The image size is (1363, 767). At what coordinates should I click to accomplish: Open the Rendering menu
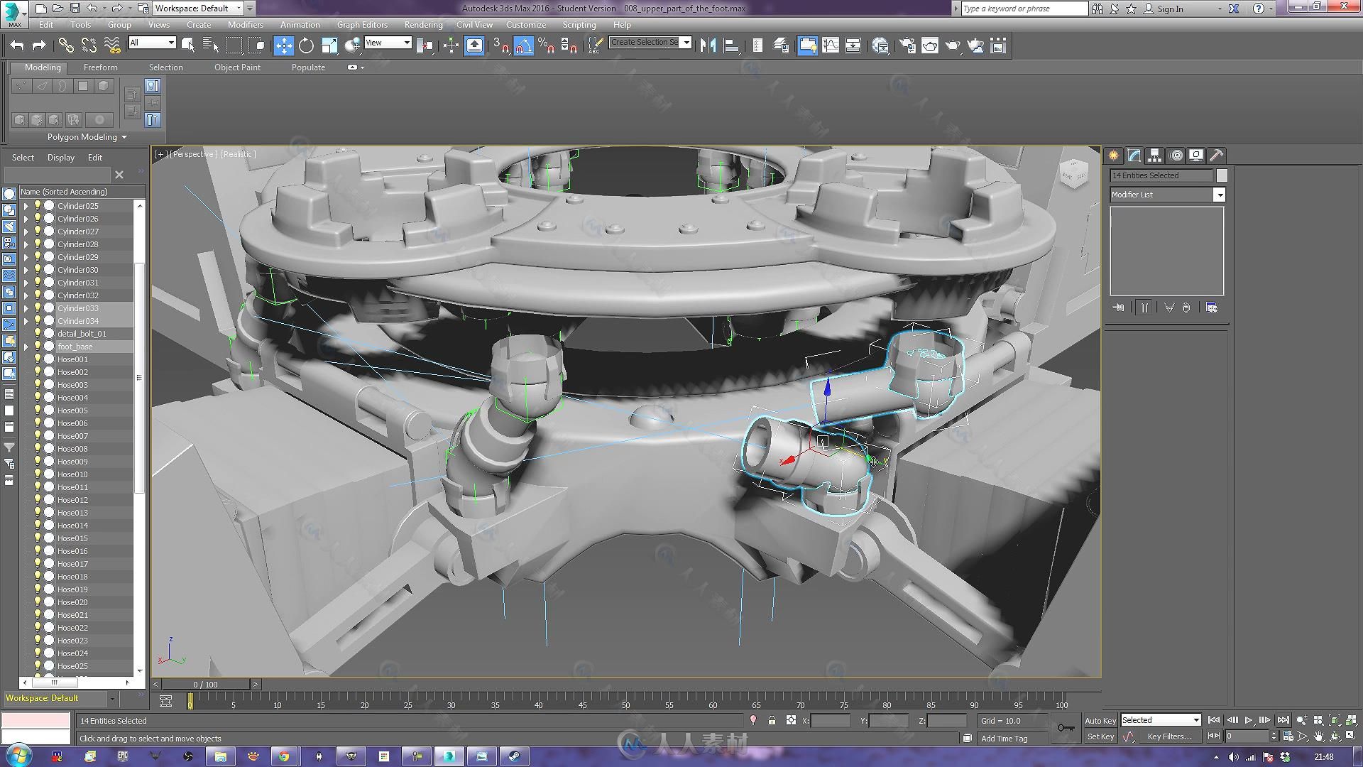[423, 25]
